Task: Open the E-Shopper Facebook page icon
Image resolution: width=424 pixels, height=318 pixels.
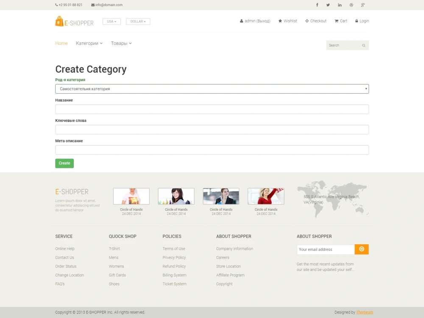Action: (x=317, y=5)
